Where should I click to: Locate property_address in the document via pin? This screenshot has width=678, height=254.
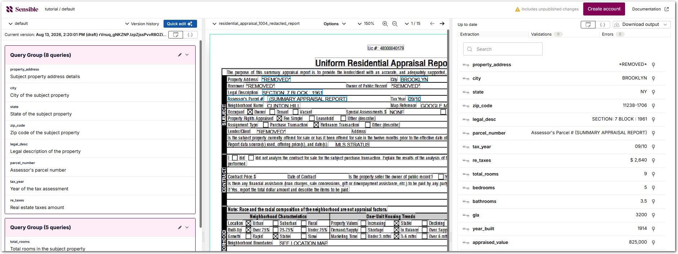[x=654, y=65]
